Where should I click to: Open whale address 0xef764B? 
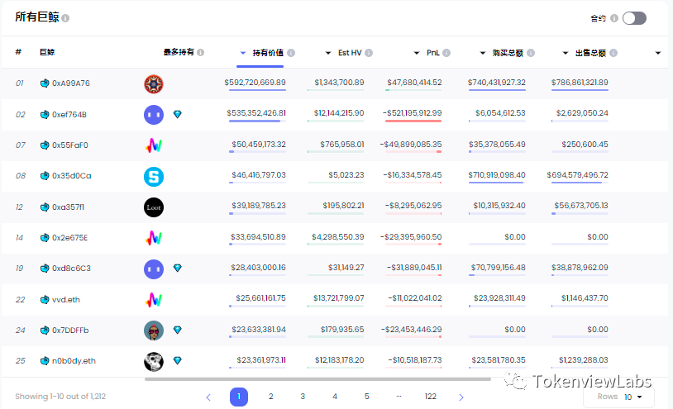tap(69, 115)
